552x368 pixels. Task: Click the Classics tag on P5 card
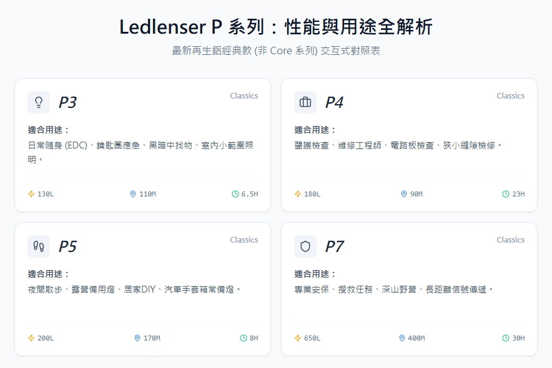(x=244, y=240)
